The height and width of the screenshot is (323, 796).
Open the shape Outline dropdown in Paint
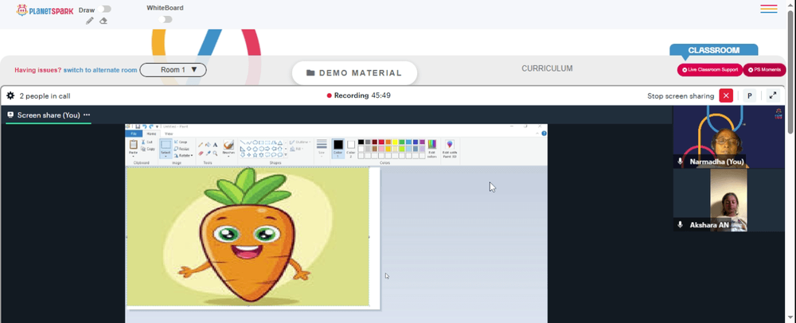(300, 142)
